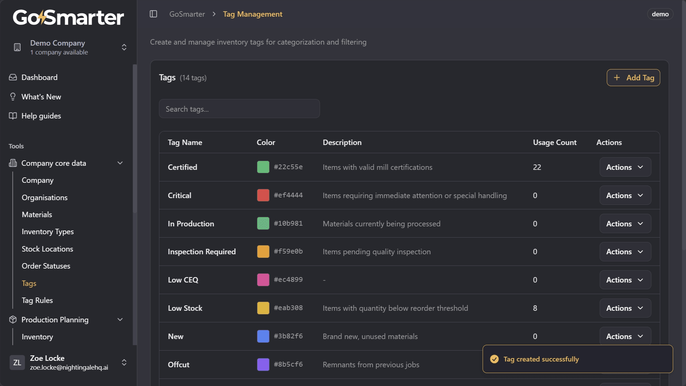Collapse the Company core data section
Image resolution: width=686 pixels, height=386 pixels.
[120, 163]
